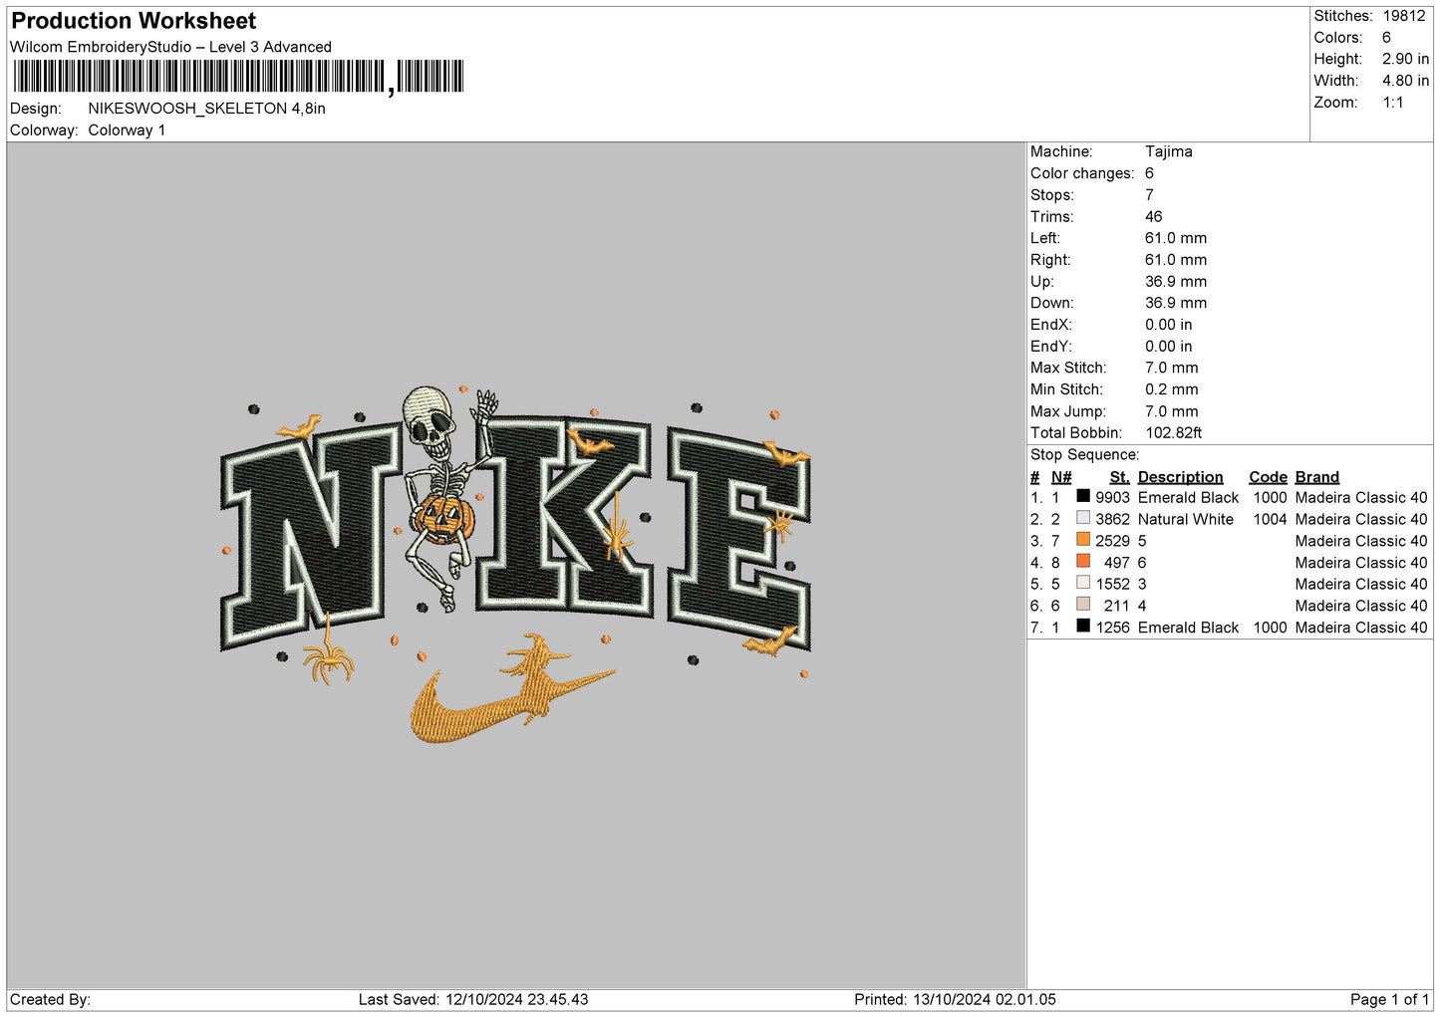Select the Zoom value 1:1
This screenshot has height=1017, width=1440.
tap(1392, 103)
